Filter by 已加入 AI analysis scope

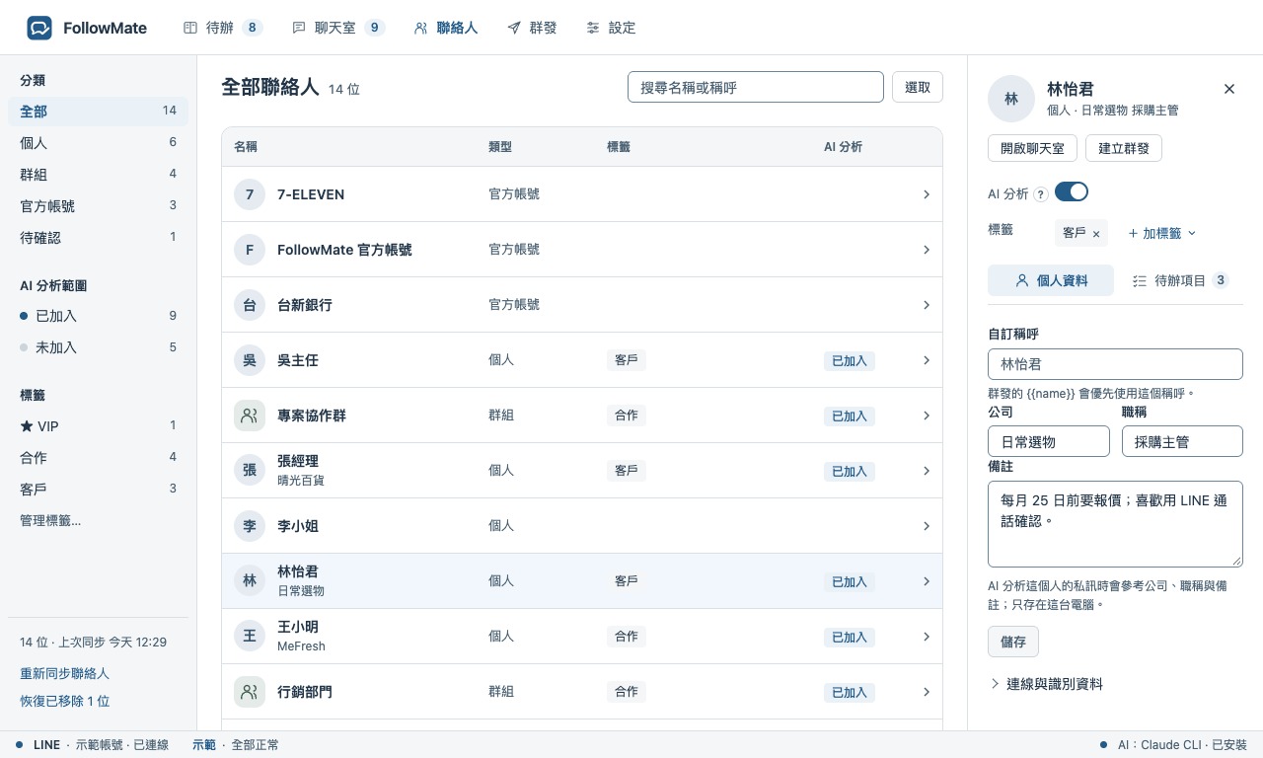point(98,316)
